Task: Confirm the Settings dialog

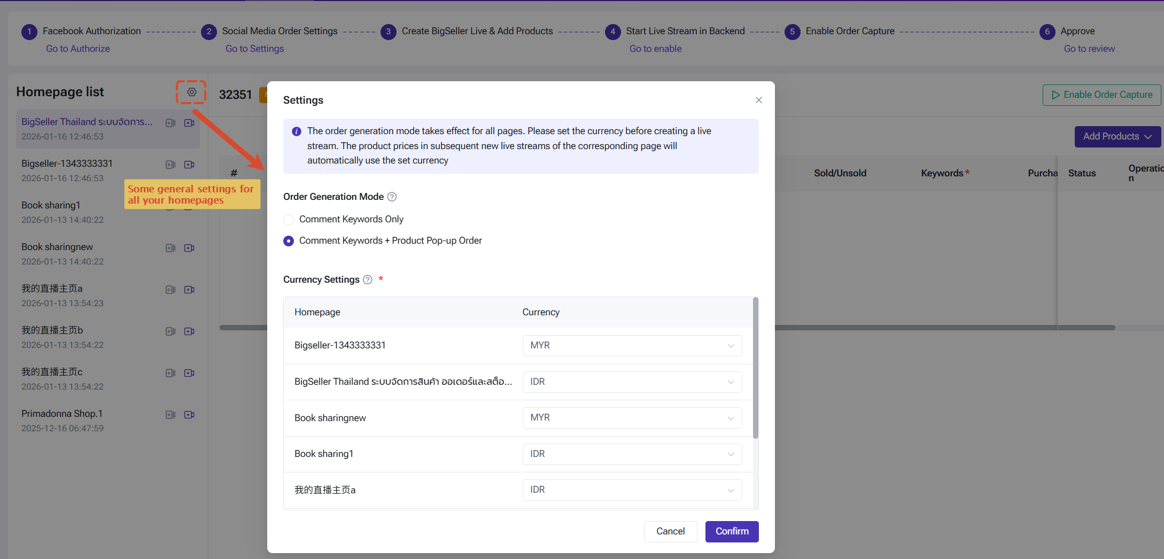Action: tap(732, 532)
